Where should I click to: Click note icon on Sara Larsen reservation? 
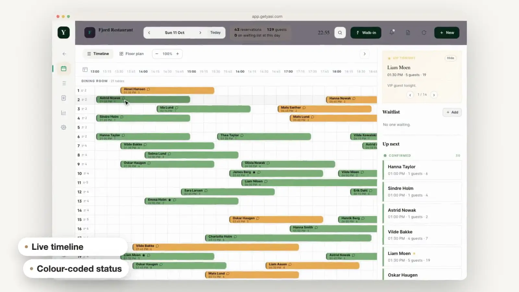[x=206, y=191]
